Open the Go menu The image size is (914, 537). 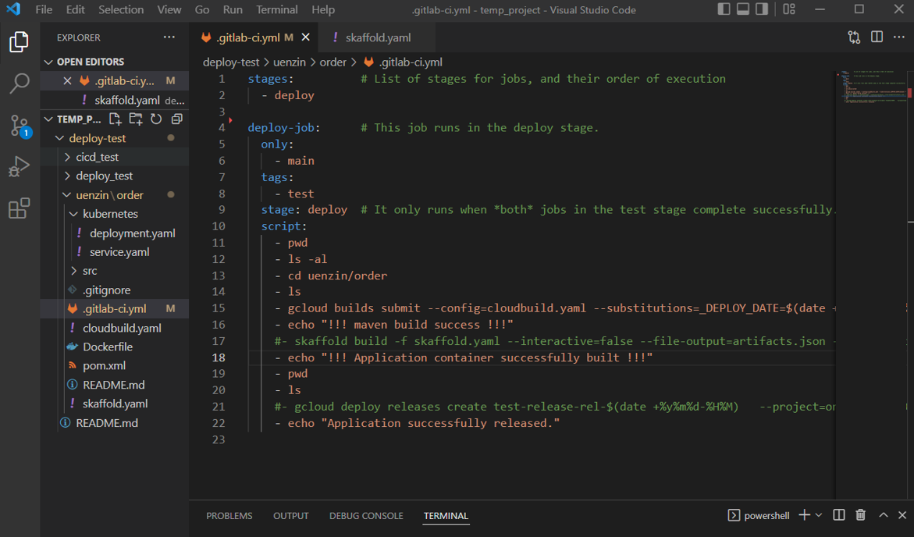[201, 9]
